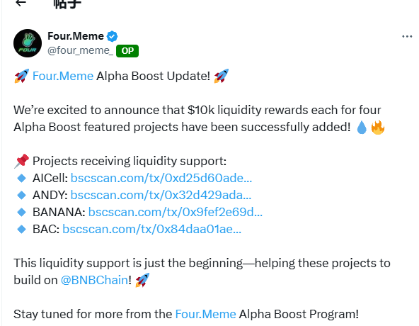419x326 pixels.
Task: Click the rocket emoji after Update!
Action: [222, 76]
